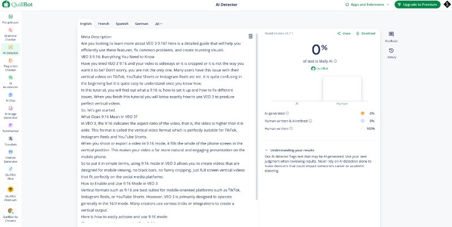Screen dimensions: 452x227
Task: Click the Download results button
Action: click(x=366, y=33)
